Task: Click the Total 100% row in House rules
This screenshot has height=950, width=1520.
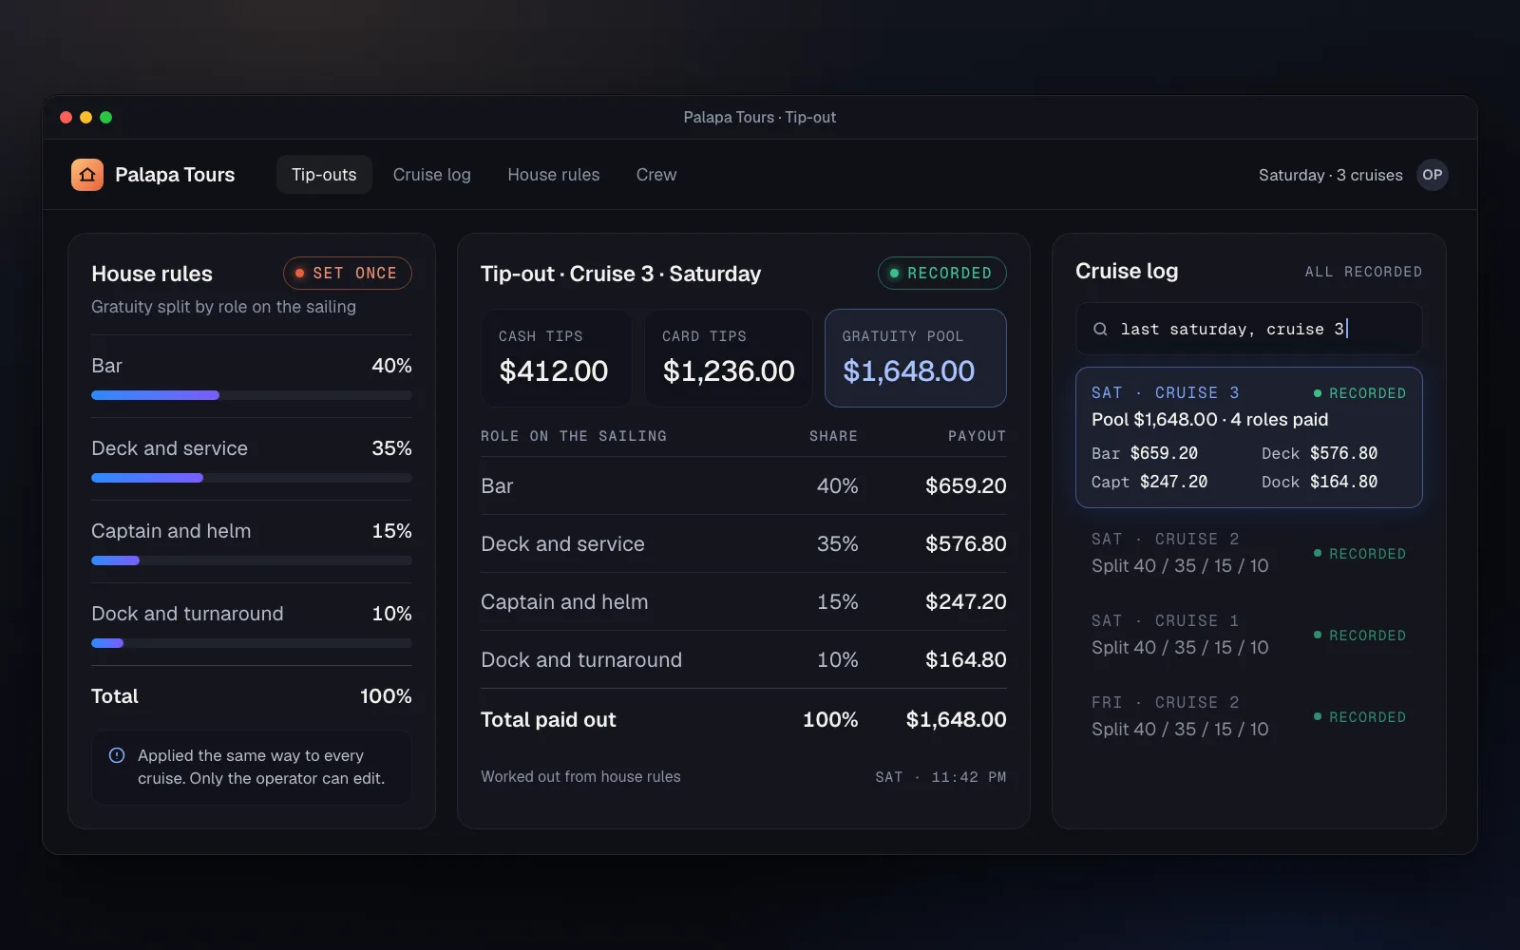Action: 252,696
